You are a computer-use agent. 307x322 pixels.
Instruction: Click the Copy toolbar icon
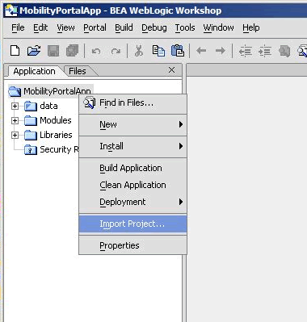coord(158,51)
